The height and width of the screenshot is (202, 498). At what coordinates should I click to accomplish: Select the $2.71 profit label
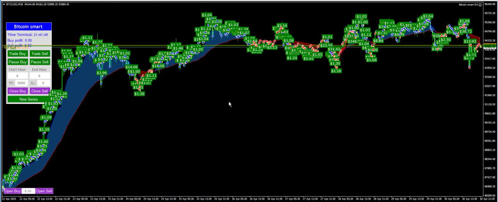[471, 55]
